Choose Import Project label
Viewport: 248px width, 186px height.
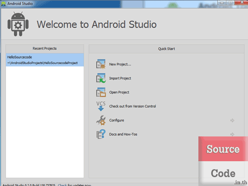(120, 78)
